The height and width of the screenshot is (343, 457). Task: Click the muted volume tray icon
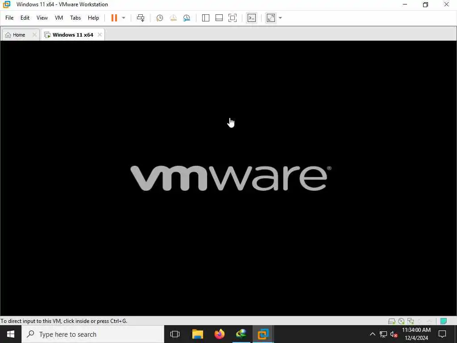(394, 334)
